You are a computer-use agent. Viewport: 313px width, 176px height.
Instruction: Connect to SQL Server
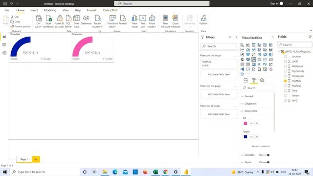[x=68, y=22]
